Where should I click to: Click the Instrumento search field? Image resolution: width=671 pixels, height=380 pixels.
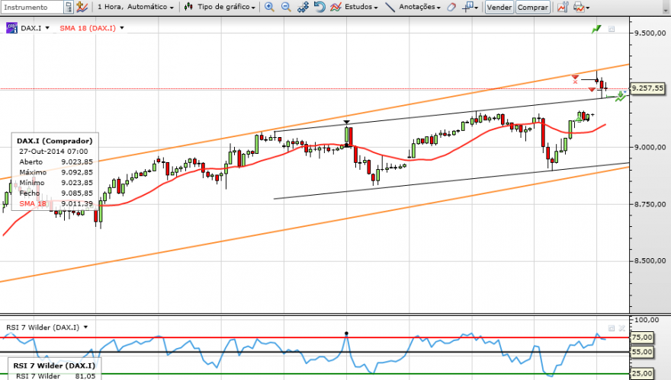[33, 7]
